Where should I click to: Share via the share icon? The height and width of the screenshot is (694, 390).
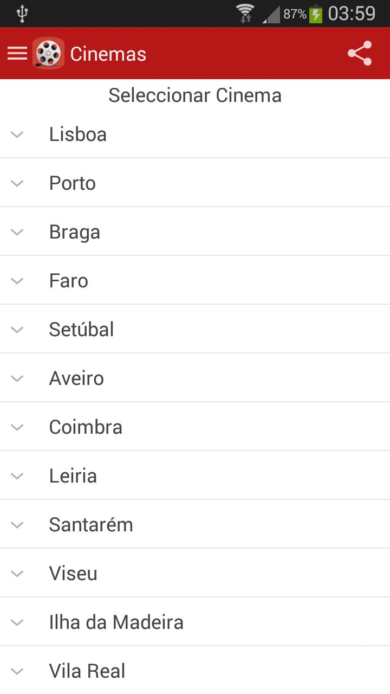[360, 53]
